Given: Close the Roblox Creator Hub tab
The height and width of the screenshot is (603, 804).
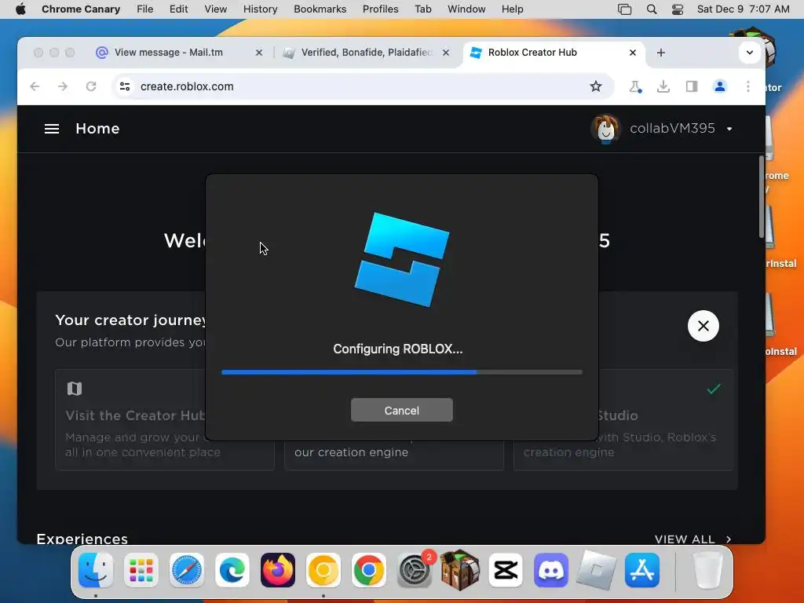Looking at the screenshot, I should pyautogui.click(x=633, y=53).
